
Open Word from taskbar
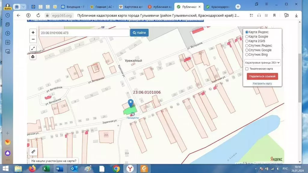pyautogui.click(x=59, y=169)
